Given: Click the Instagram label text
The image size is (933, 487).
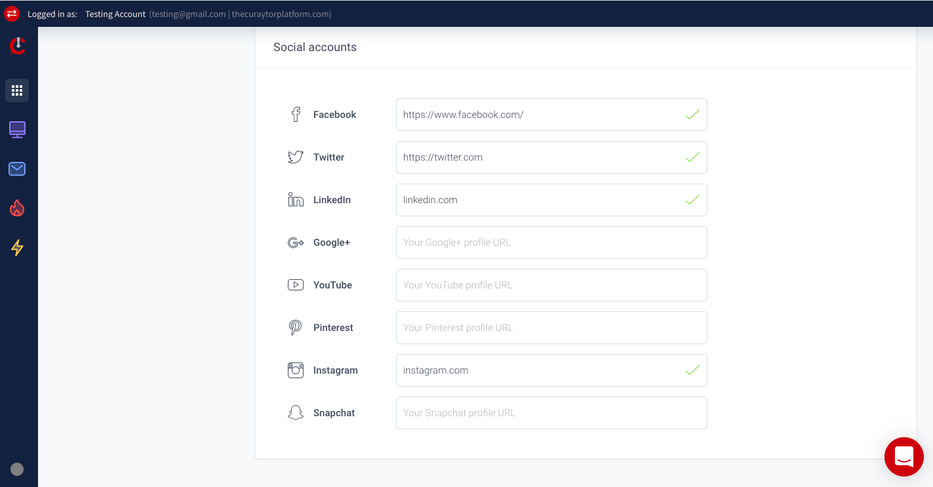Looking at the screenshot, I should pyautogui.click(x=336, y=370).
